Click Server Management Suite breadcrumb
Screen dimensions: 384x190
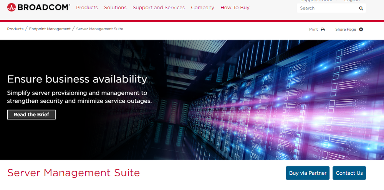100,29
